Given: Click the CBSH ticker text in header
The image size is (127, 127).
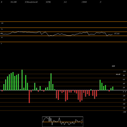Looking at the screenshot, I should tap(84, 2).
